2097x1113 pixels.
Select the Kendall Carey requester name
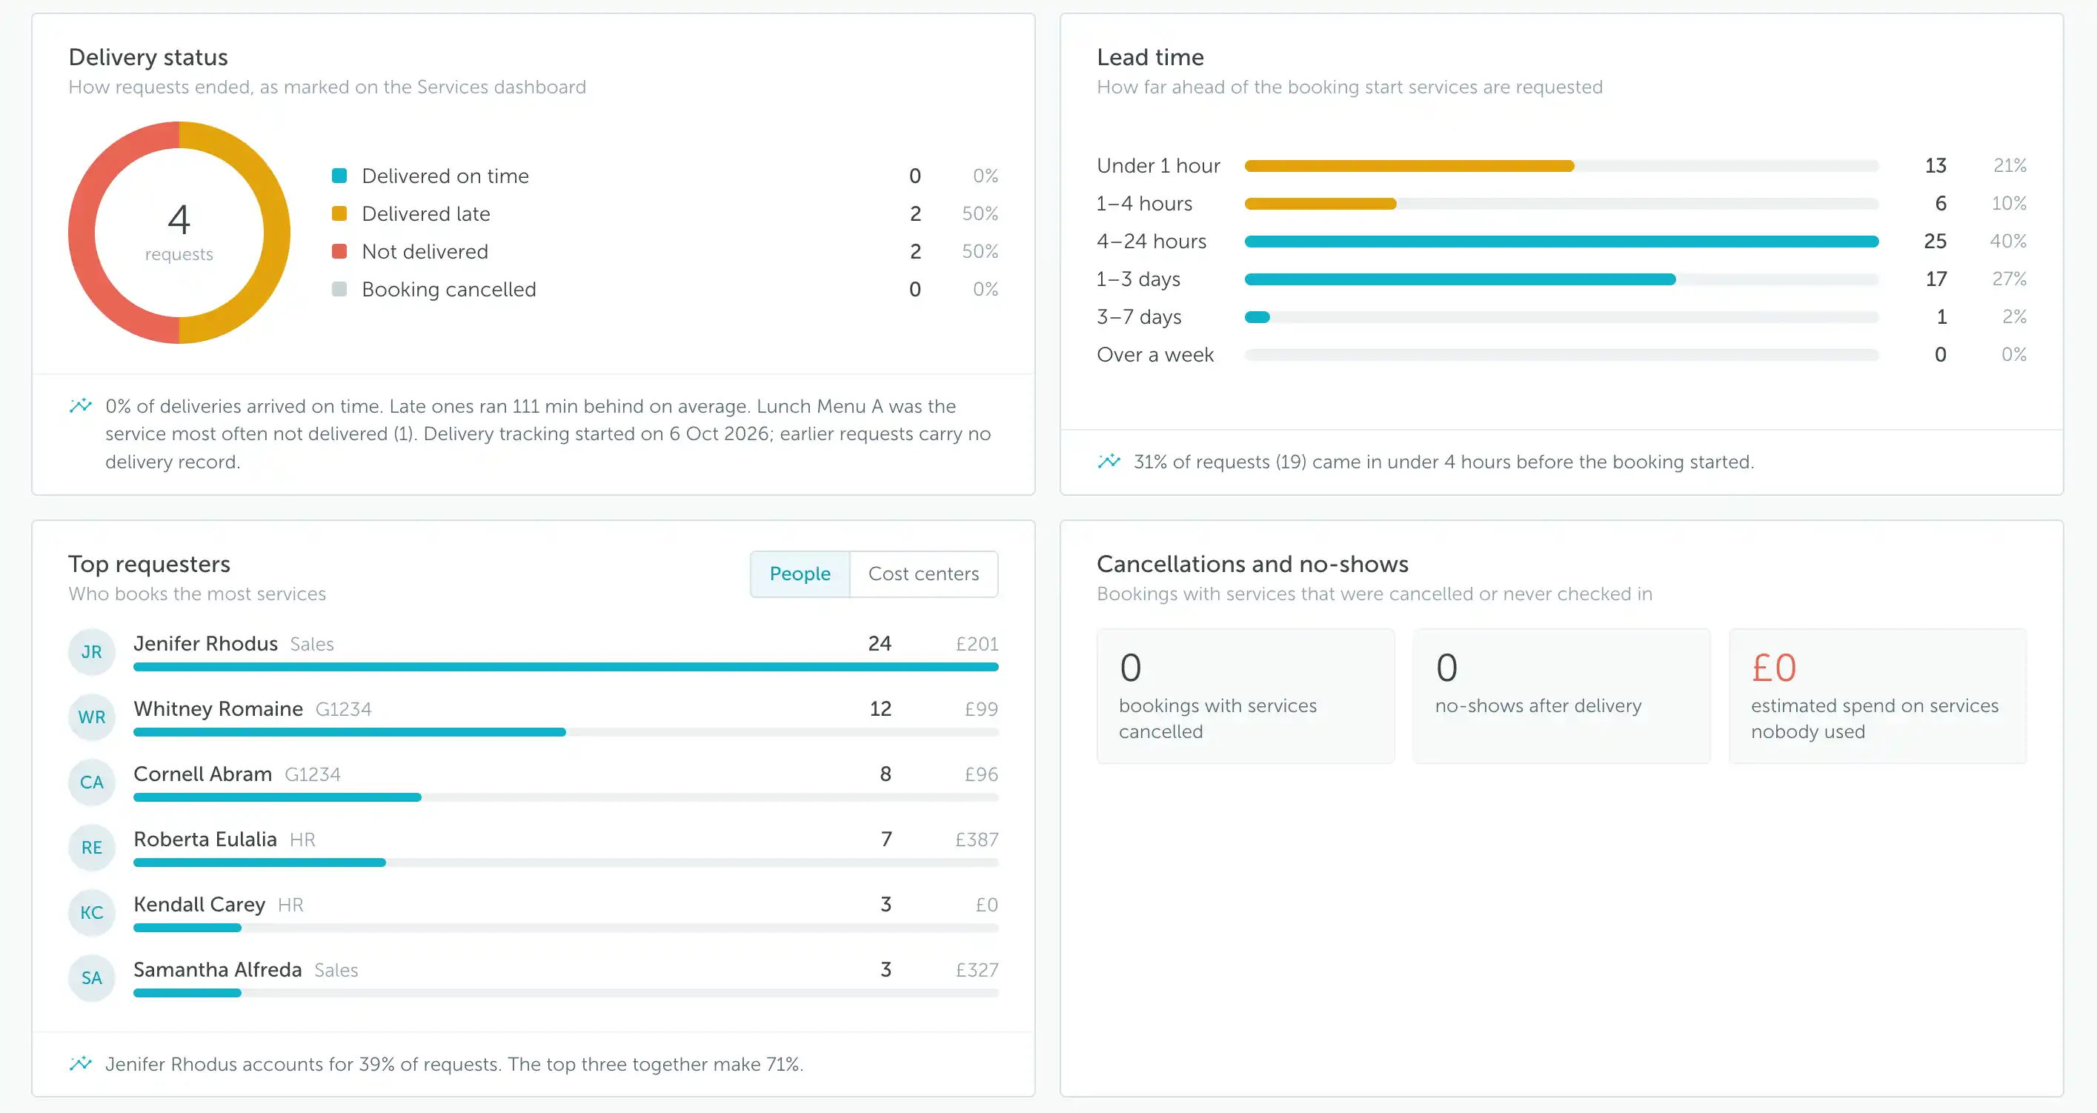[199, 904]
